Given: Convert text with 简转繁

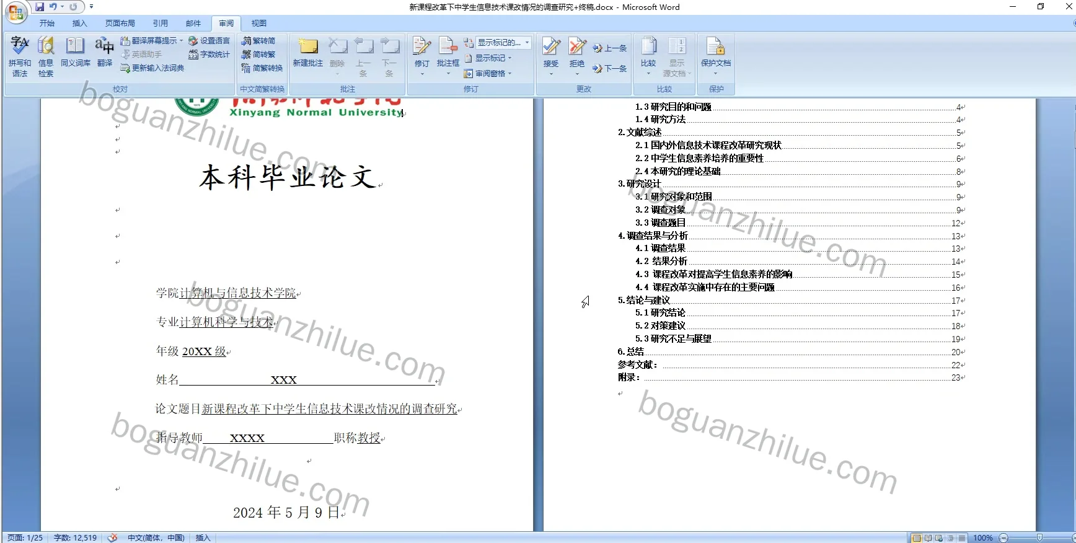Looking at the screenshot, I should pyautogui.click(x=259, y=55).
